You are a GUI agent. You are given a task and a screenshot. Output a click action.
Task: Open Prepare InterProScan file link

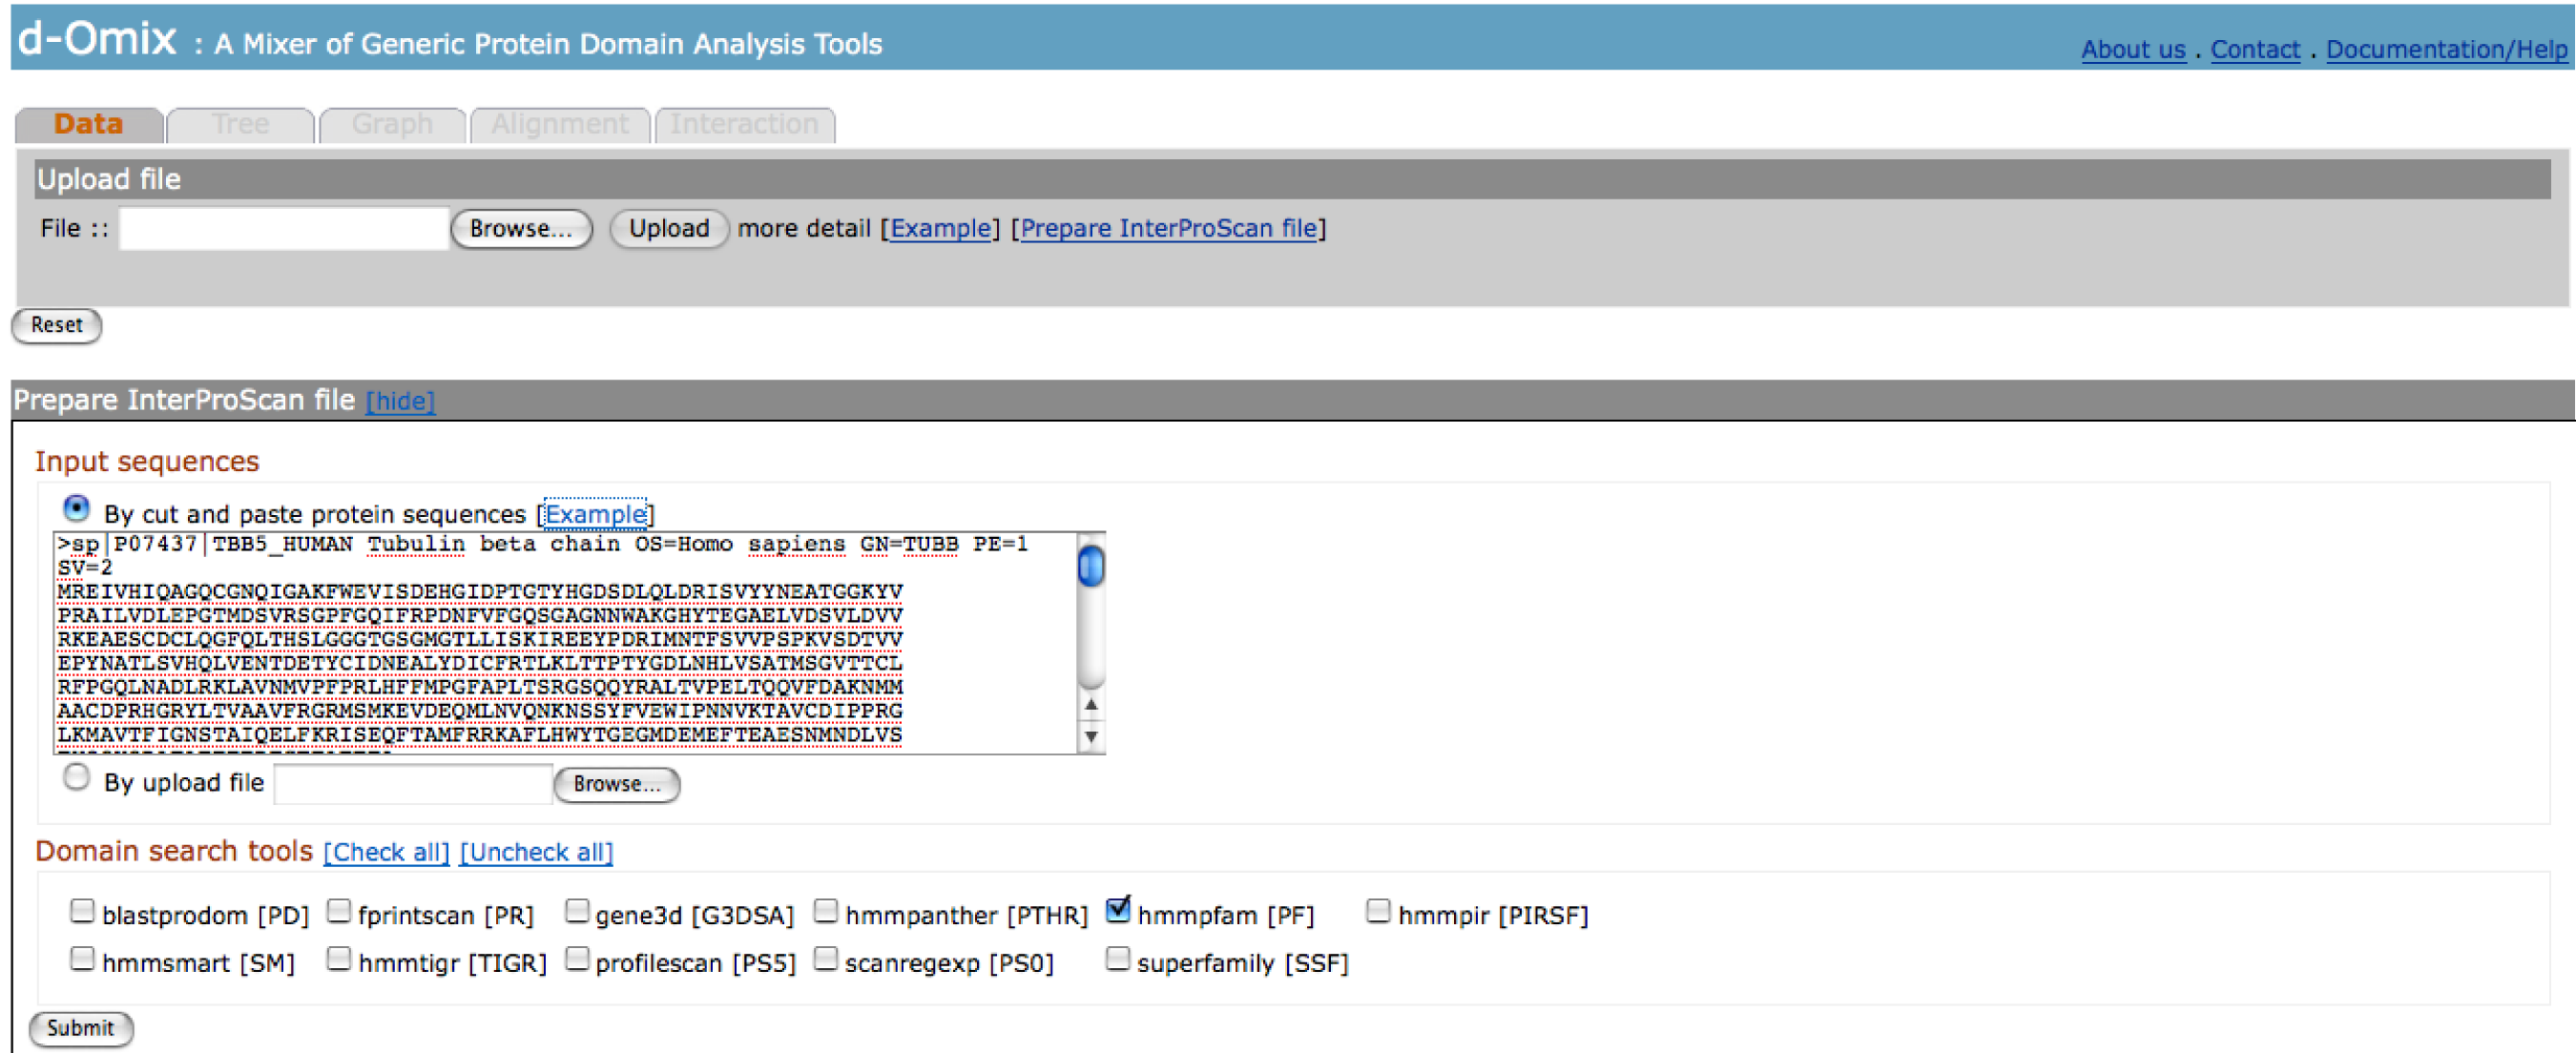point(1168,229)
